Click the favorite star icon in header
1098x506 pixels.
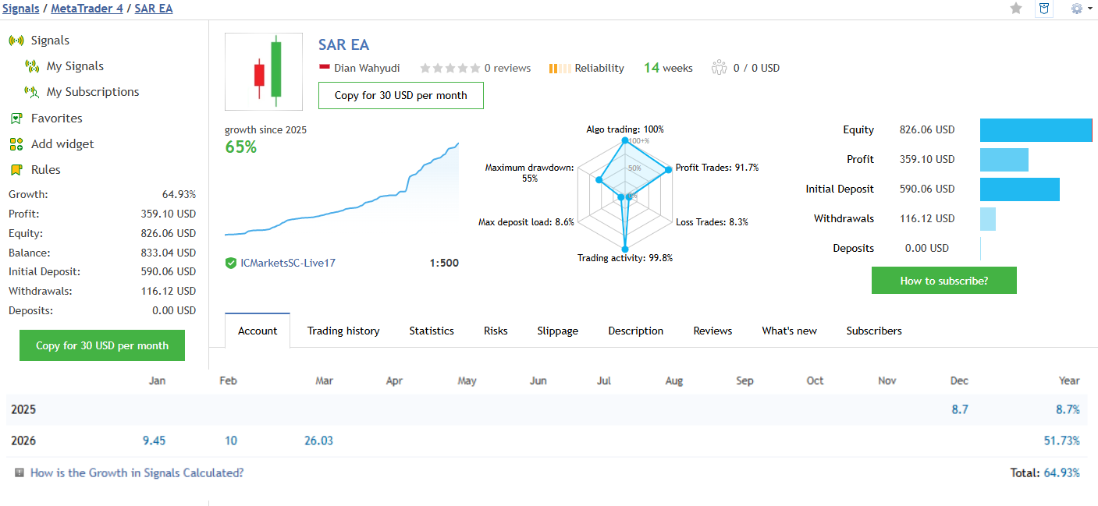coord(1016,9)
